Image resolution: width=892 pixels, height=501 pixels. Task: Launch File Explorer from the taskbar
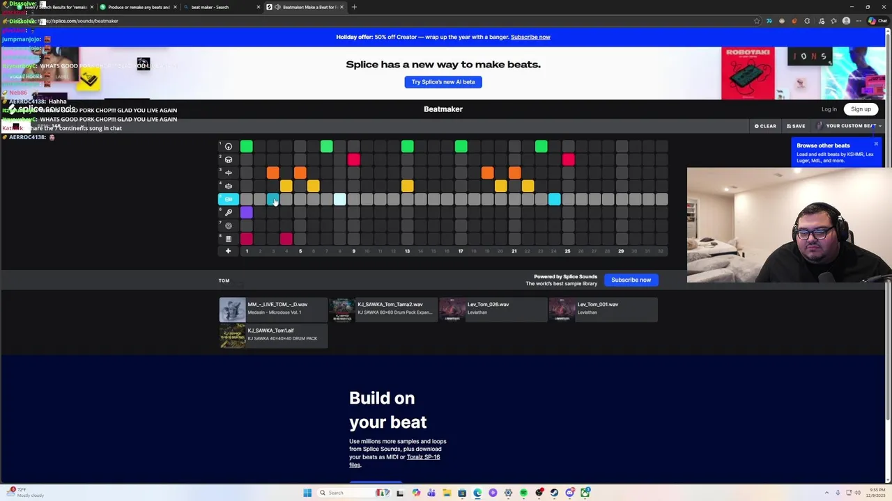(447, 493)
